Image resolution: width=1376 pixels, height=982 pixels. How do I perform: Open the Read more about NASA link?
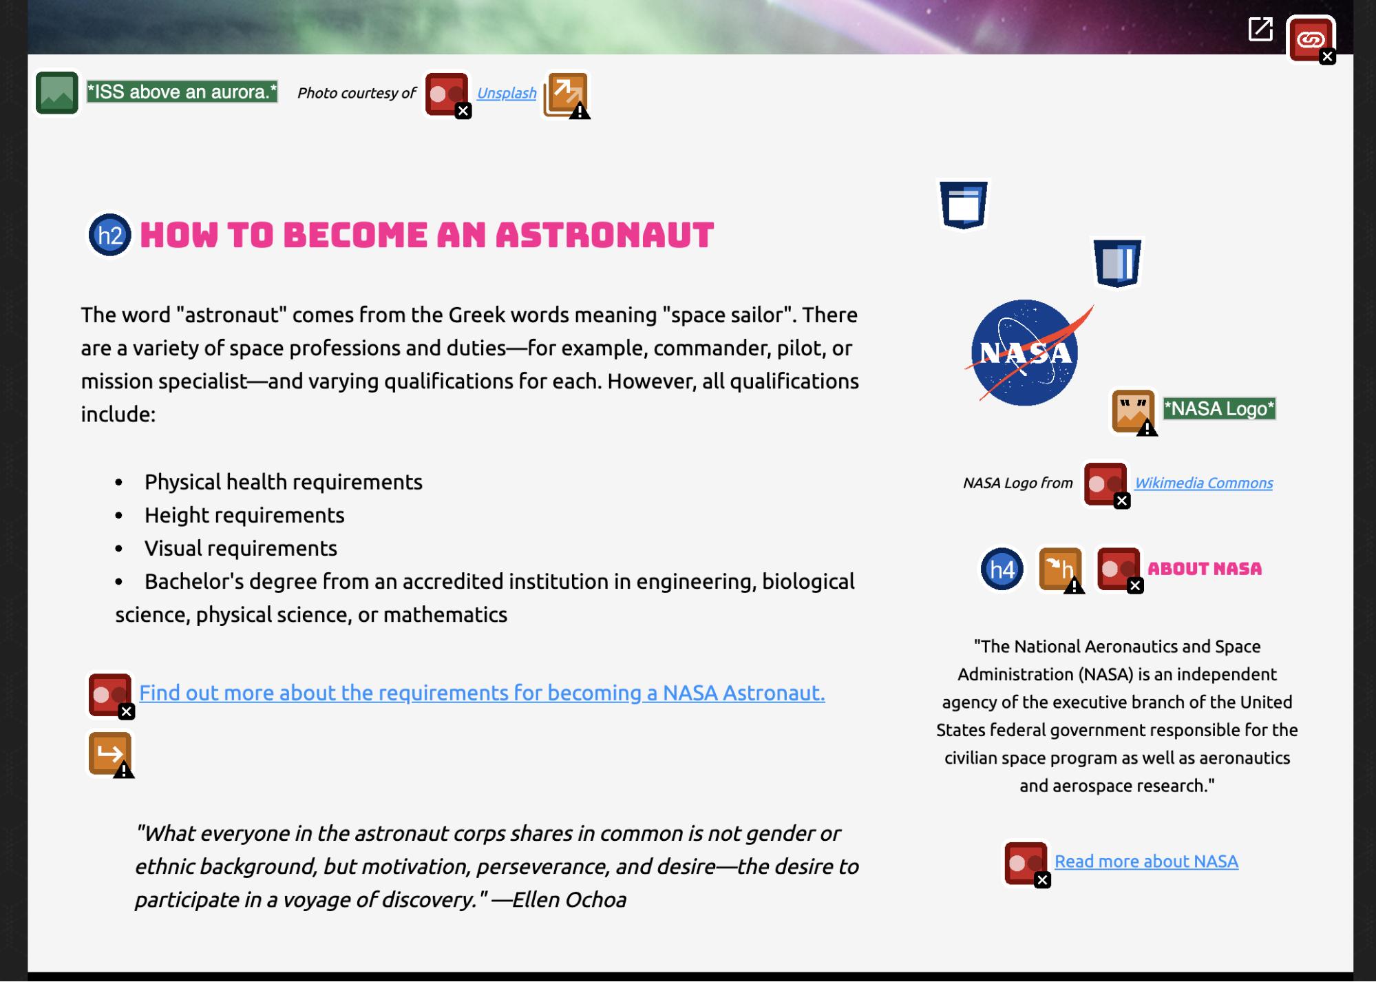1146,861
